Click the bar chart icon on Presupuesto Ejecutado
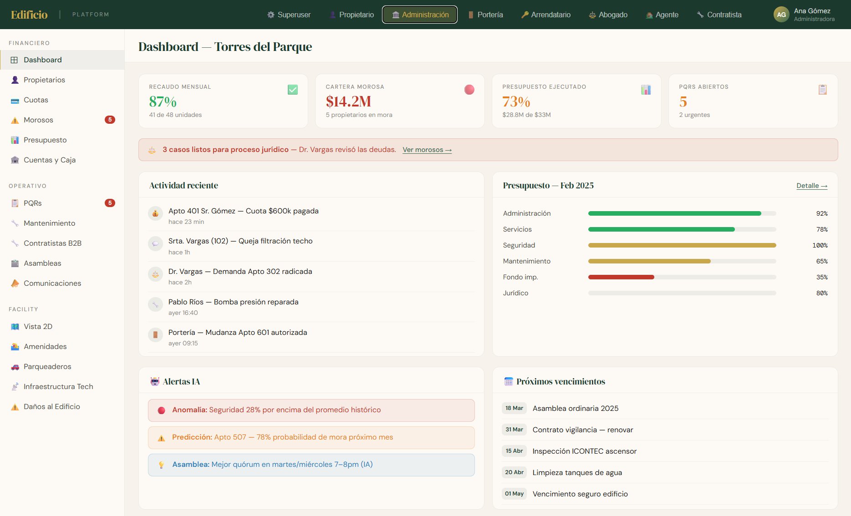Image resolution: width=851 pixels, height=516 pixels. (x=646, y=90)
